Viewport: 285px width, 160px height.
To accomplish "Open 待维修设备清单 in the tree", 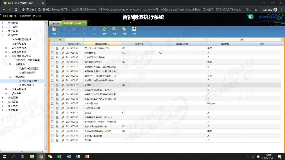I will [28, 73].
